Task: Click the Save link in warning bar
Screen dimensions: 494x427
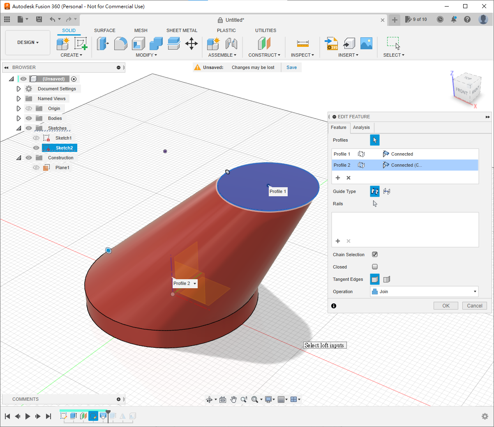Action: point(291,67)
